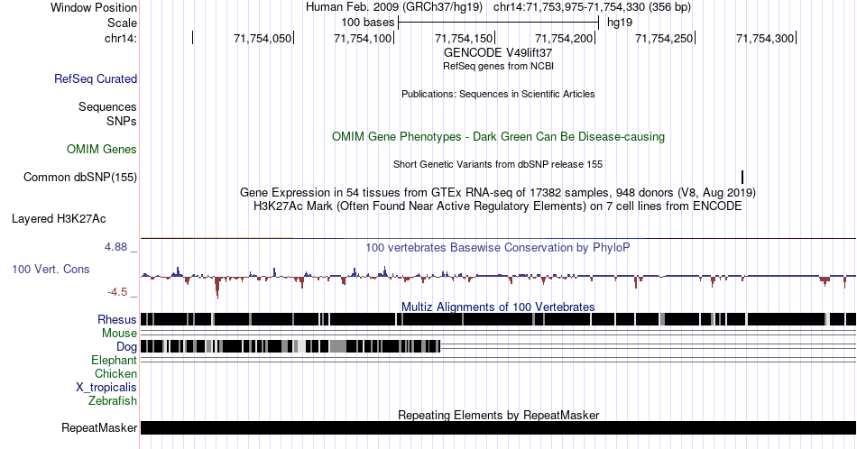Click the chr14: ruler label

(x=121, y=38)
